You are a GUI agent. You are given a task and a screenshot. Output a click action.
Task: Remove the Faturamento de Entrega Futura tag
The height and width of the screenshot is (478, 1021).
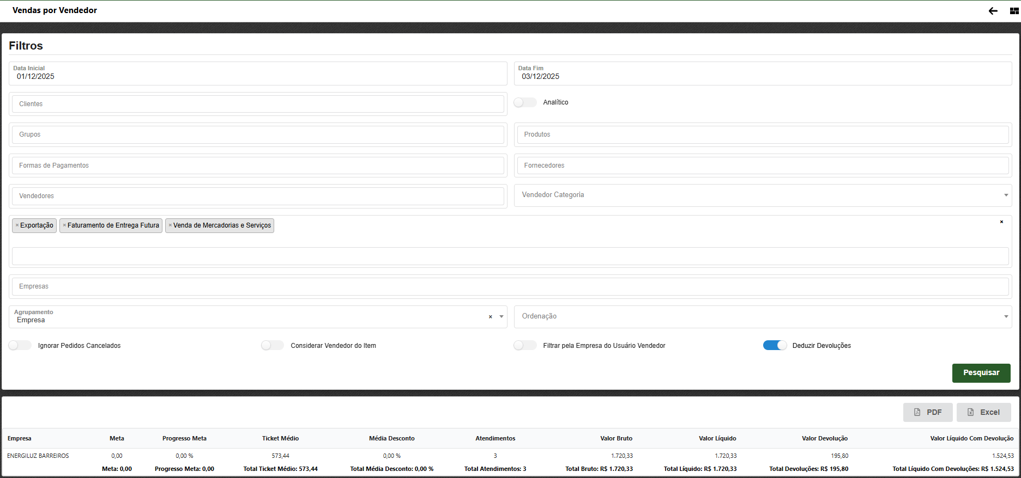(64, 225)
